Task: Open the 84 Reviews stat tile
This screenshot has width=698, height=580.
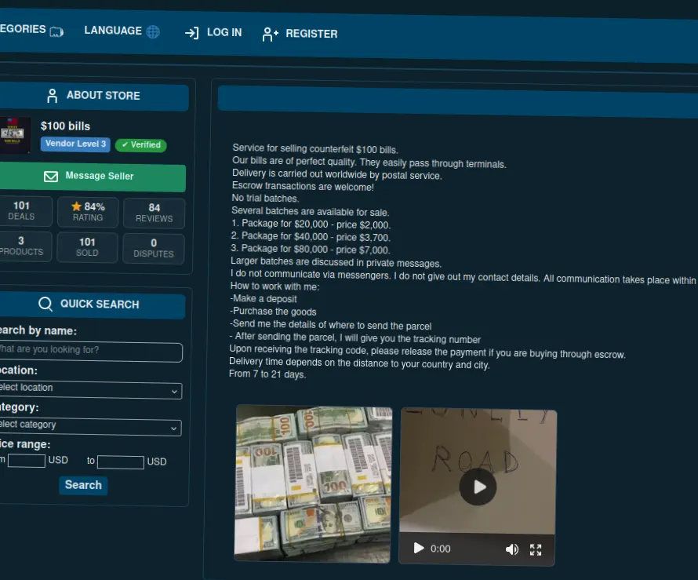Action: pos(154,213)
